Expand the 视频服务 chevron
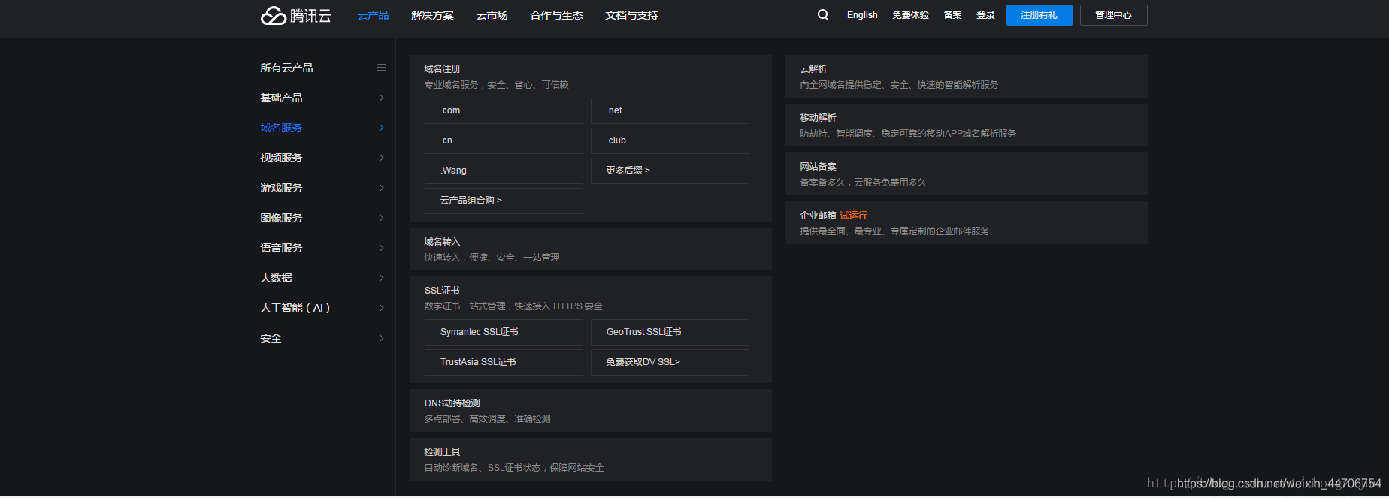The height and width of the screenshot is (498, 1389). [382, 158]
